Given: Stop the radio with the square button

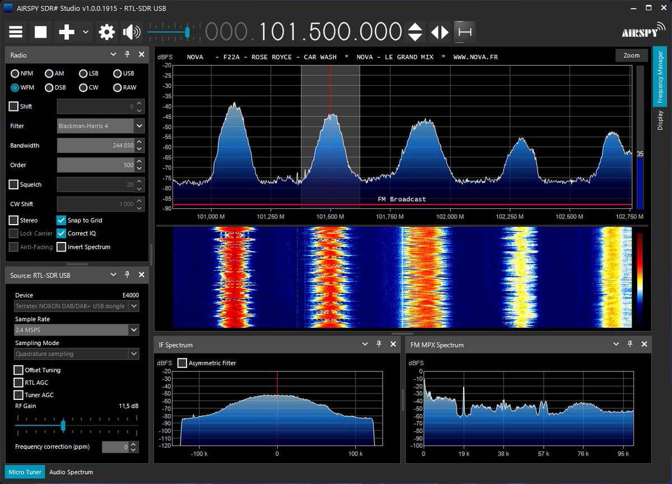Looking at the screenshot, I should click(x=41, y=32).
